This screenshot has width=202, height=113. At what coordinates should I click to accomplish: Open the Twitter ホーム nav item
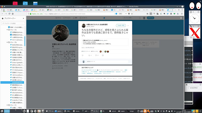pyautogui.click(x=58, y=18)
